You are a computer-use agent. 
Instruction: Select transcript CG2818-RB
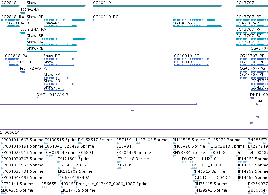tap(18, 23)
